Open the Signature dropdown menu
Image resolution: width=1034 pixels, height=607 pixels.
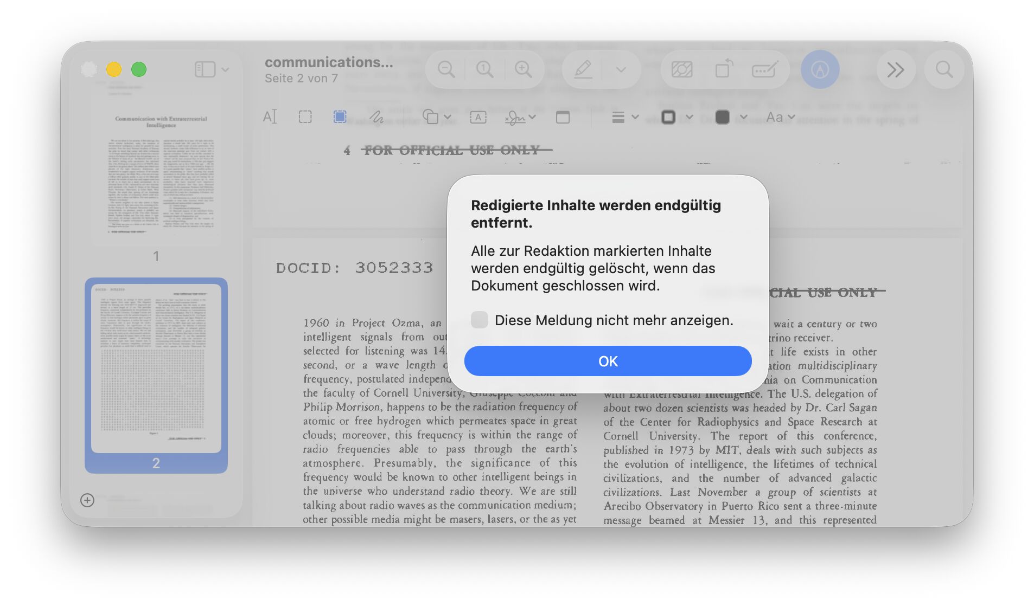point(520,117)
